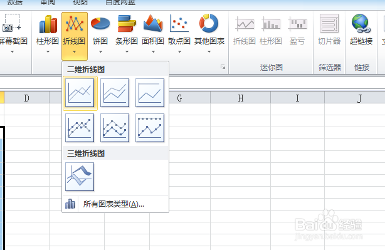Select column H header
The image size is (385, 250).
(x=240, y=98)
